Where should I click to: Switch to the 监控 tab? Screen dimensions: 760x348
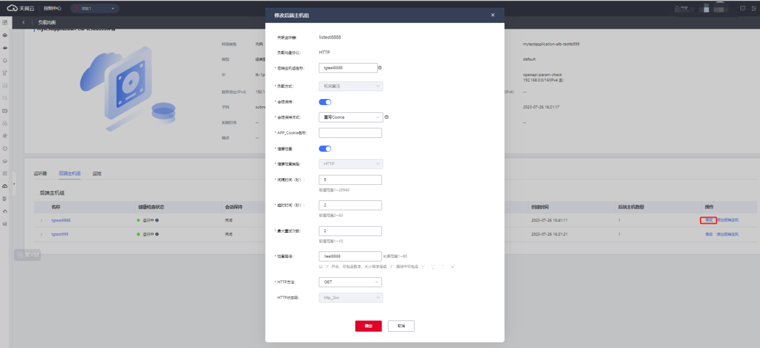coord(97,173)
